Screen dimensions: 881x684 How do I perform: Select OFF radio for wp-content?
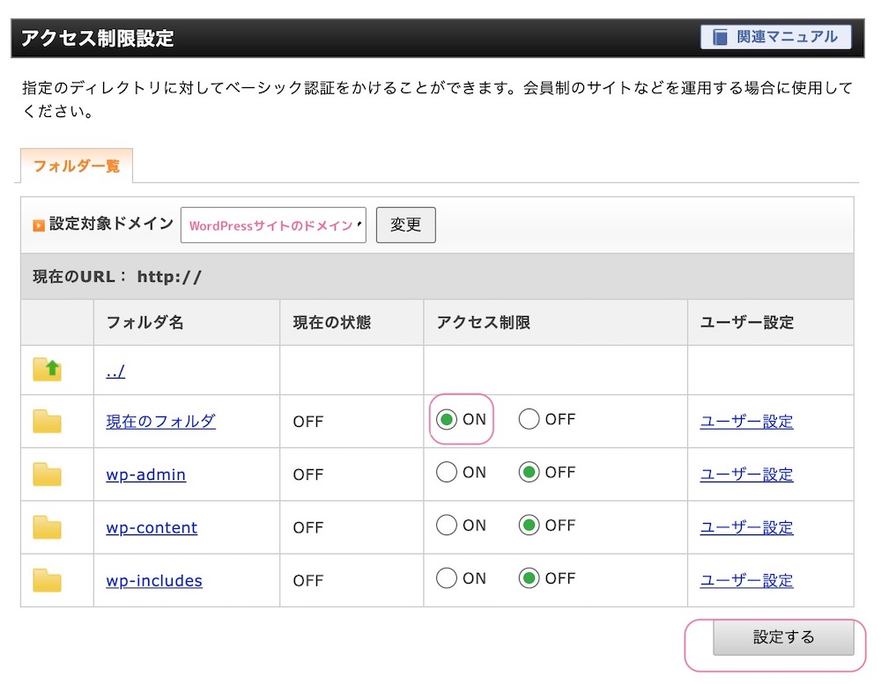pos(529,525)
